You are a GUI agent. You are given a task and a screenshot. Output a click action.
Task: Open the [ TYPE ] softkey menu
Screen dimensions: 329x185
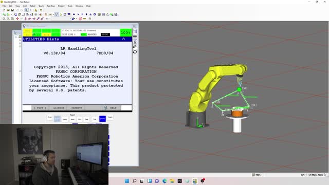pyautogui.click(x=40, y=108)
